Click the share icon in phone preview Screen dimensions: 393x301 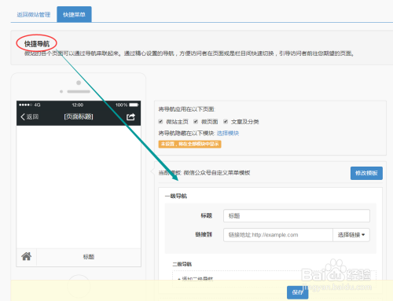click(130, 117)
